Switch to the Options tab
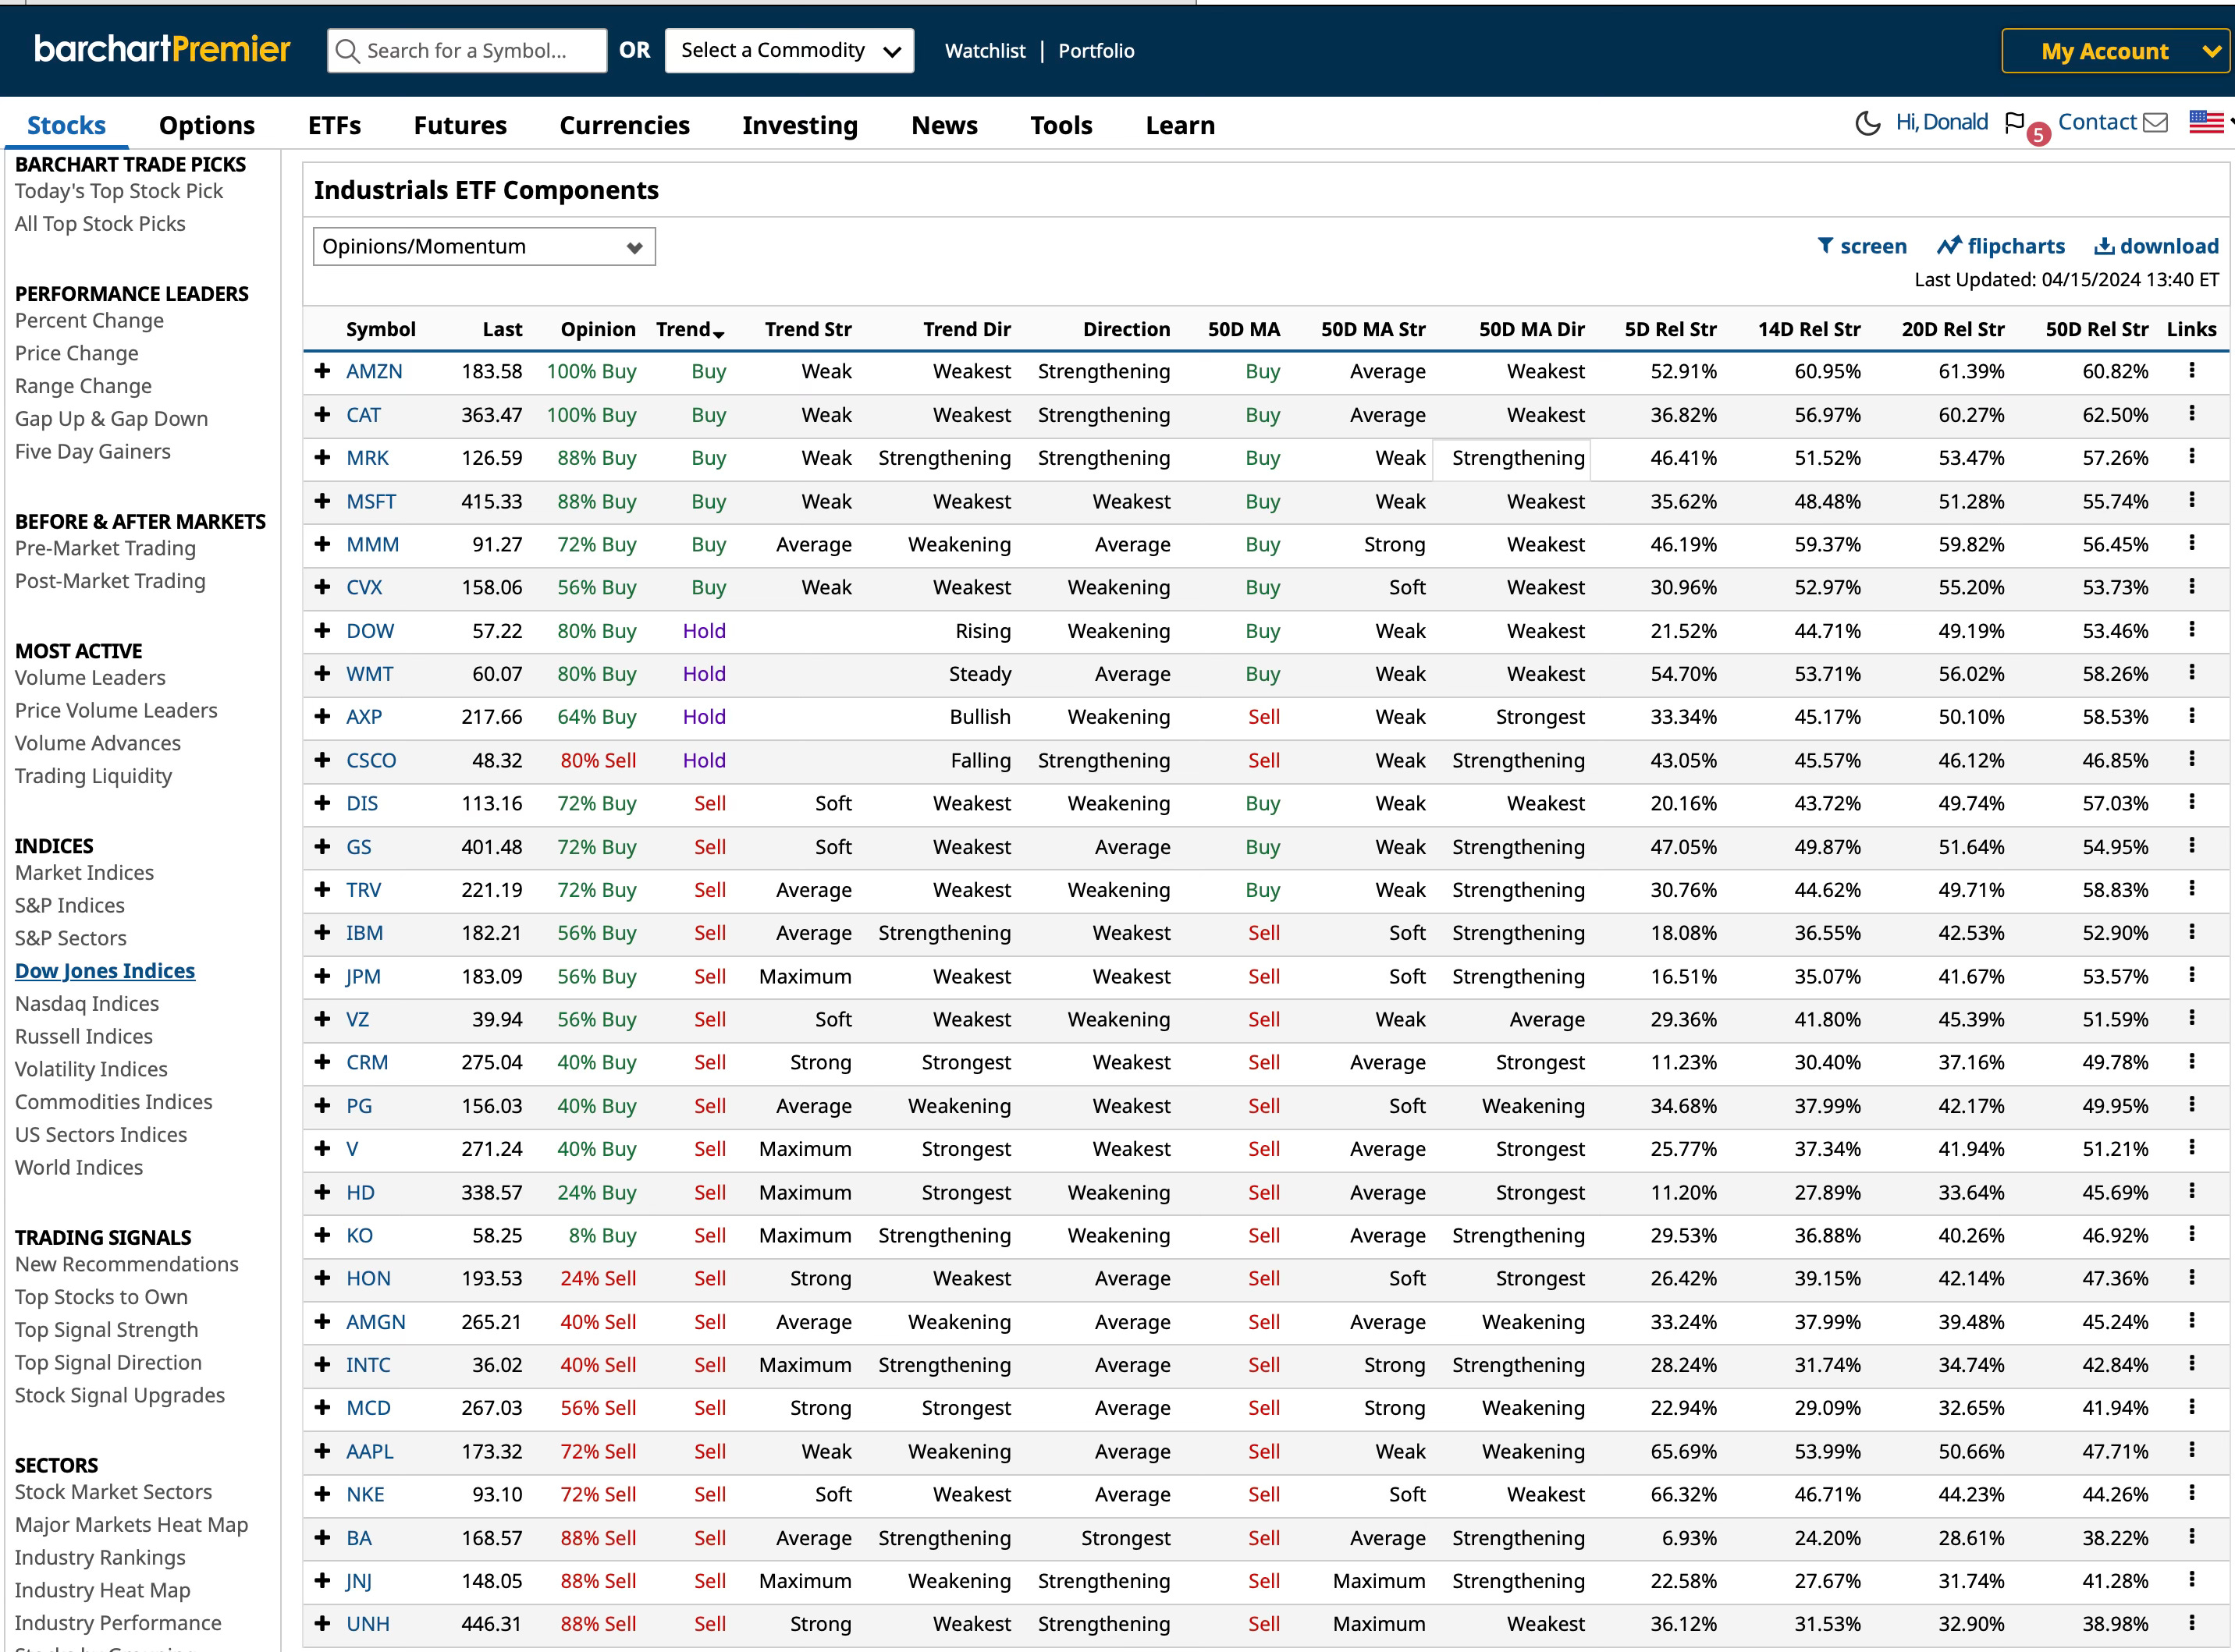This screenshot has width=2235, height=1652. click(x=207, y=125)
